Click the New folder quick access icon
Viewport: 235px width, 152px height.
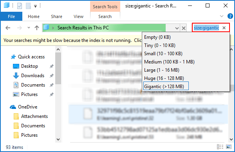28,6
